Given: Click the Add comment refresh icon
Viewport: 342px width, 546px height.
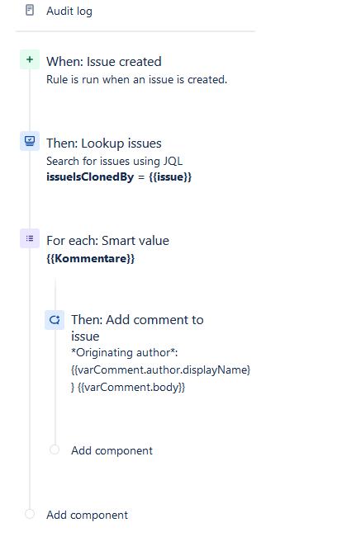Looking at the screenshot, I should tap(55, 320).
